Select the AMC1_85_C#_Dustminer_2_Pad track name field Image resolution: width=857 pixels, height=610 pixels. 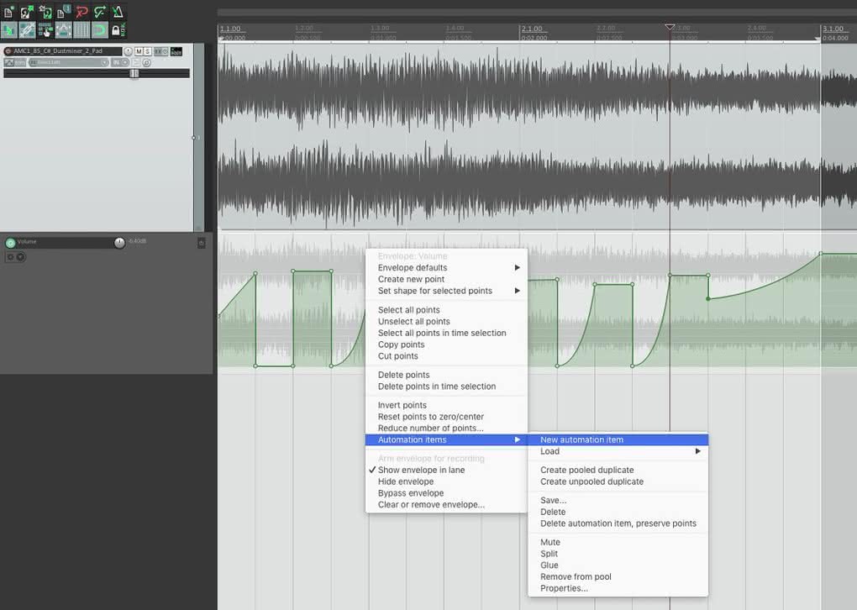click(x=66, y=51)
